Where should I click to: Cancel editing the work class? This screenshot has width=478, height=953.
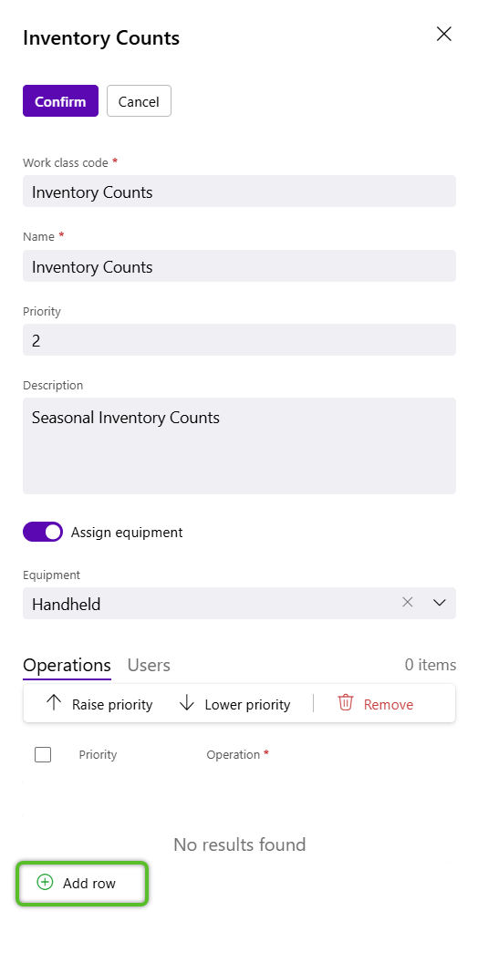pyautogui.click(x=139, y=101)
